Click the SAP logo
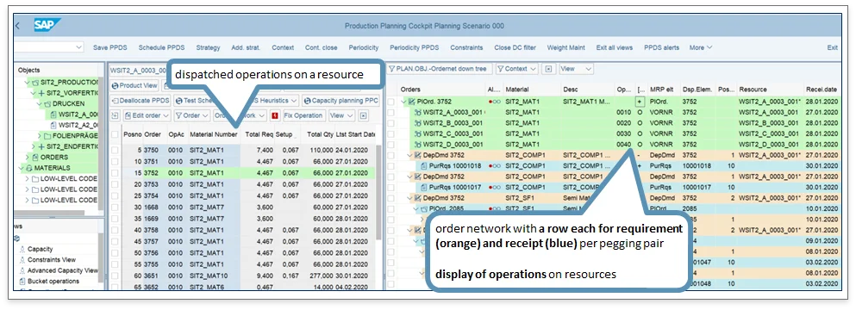Screen dimensions: 856x310 [x=47, y=25]
